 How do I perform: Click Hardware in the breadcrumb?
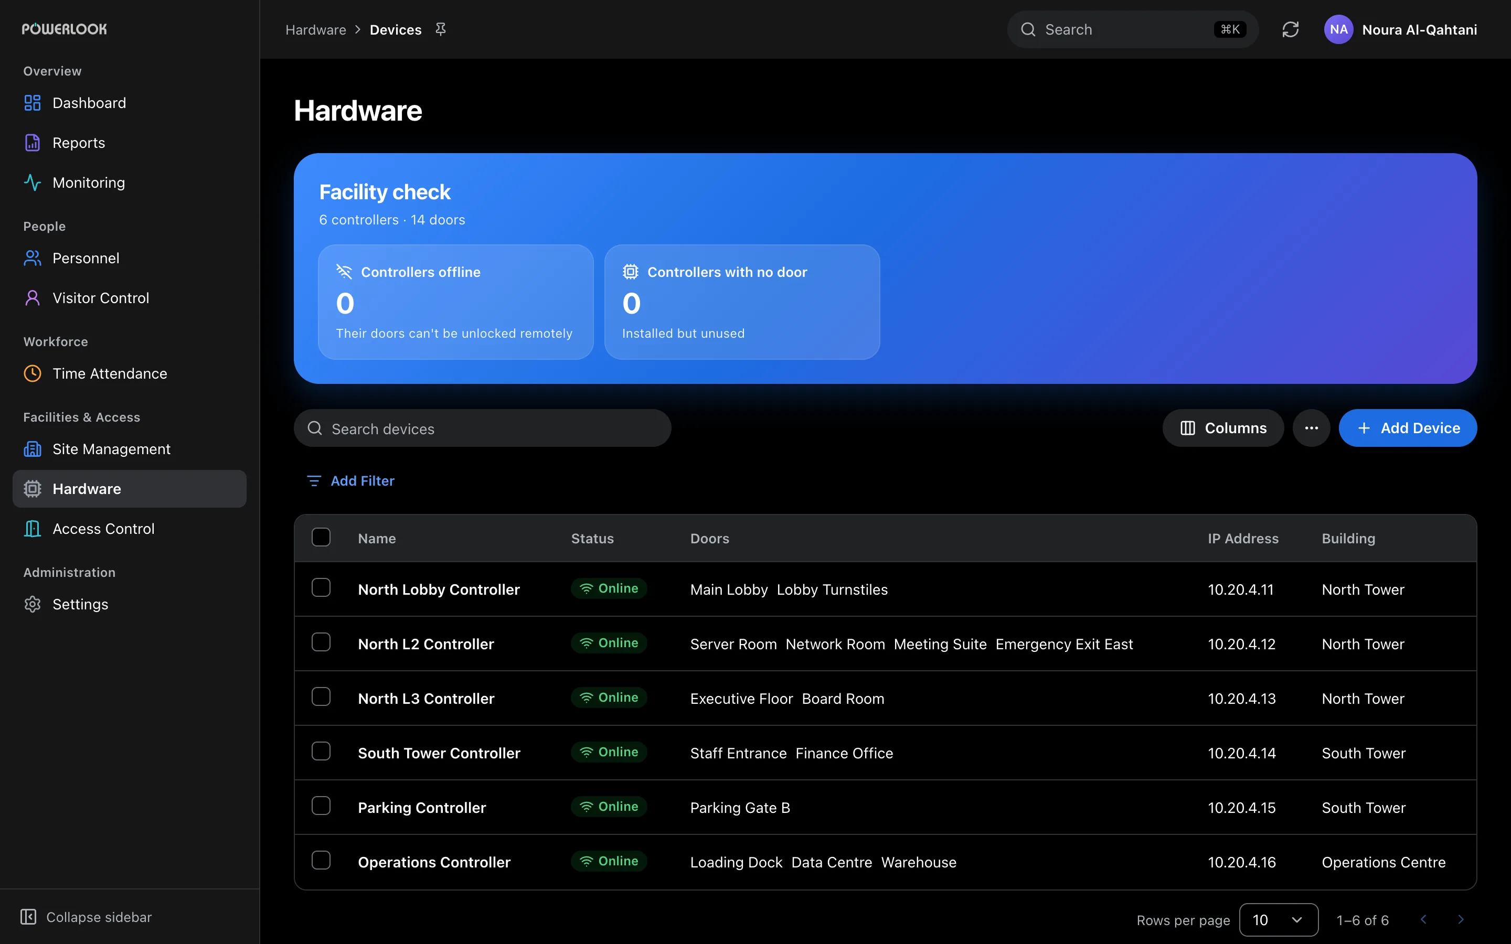point(315,30)
